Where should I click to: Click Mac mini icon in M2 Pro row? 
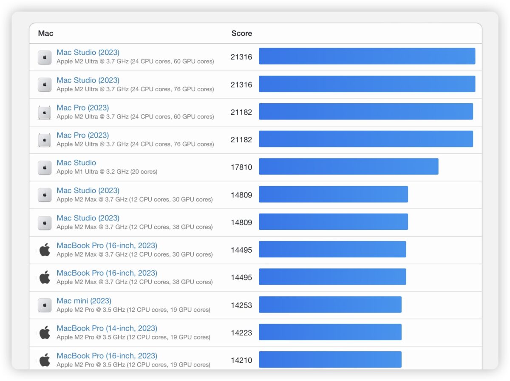(45, 305)
